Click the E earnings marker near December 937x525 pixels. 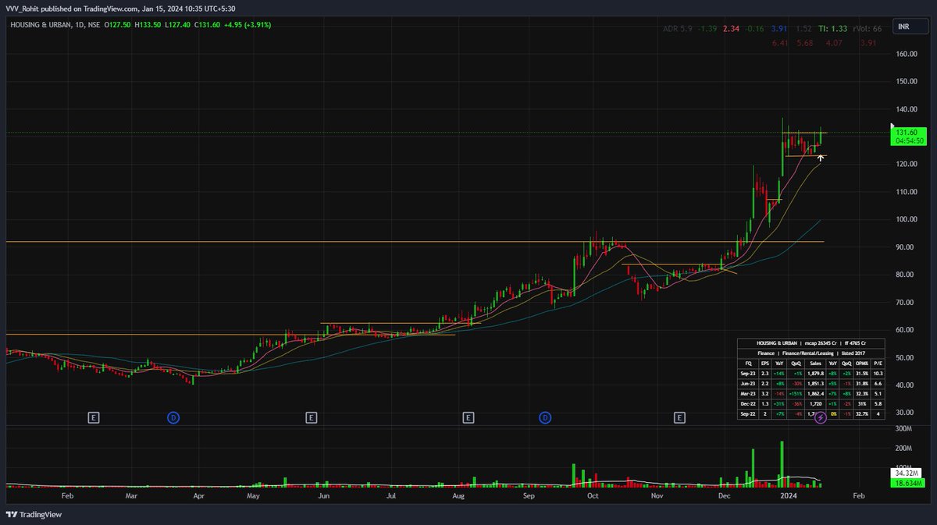[681, 417]
